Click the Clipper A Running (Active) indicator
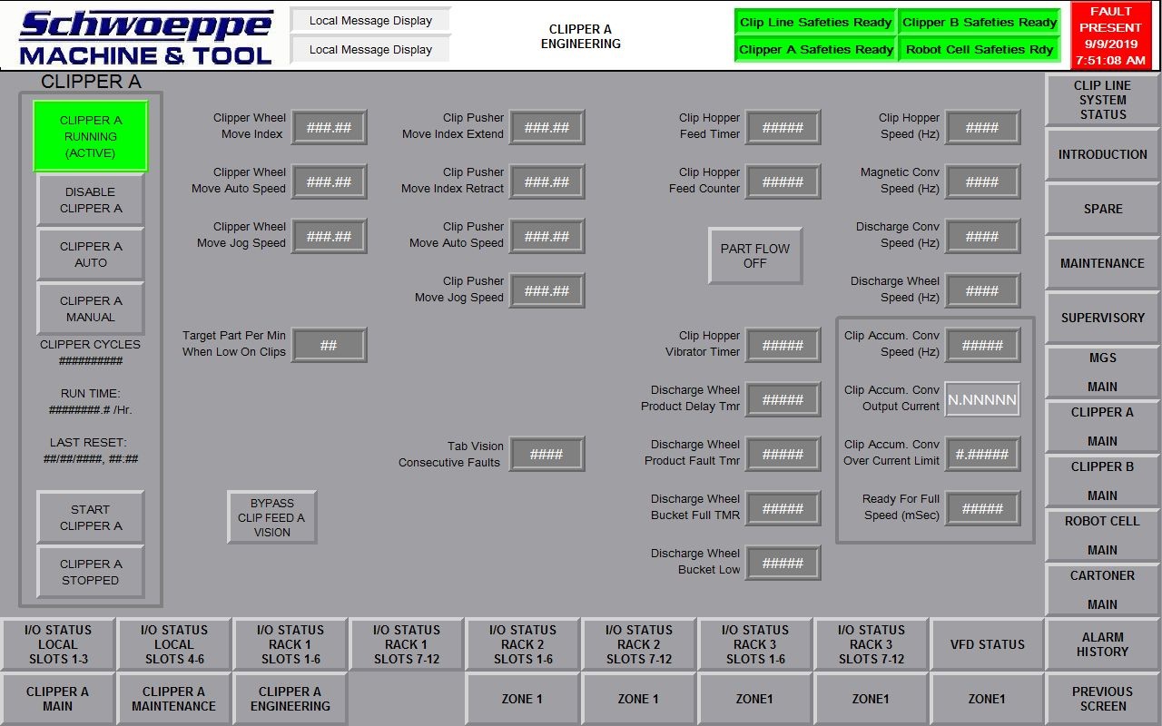The image size is (1162, 726). [x=91, y=136]
